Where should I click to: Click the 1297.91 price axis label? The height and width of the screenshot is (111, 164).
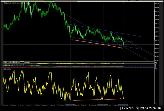pyautogui.click(x=157, y=32)
